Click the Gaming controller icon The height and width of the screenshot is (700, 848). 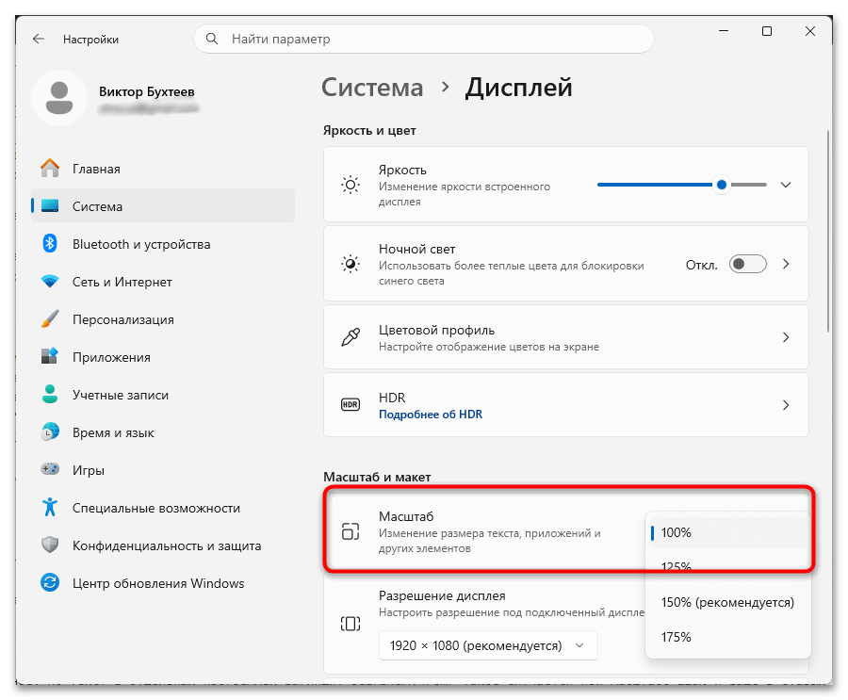click(x=50, y=469)
